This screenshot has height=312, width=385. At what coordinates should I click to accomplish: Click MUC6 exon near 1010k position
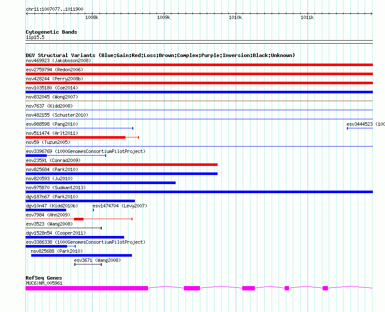(x=248, y=288)
